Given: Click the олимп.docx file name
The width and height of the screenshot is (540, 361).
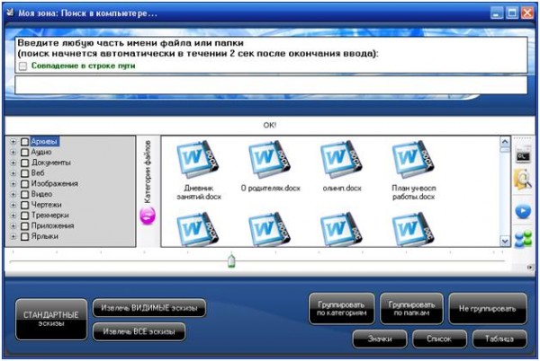Looking at the screenshot, I should 342,189.
